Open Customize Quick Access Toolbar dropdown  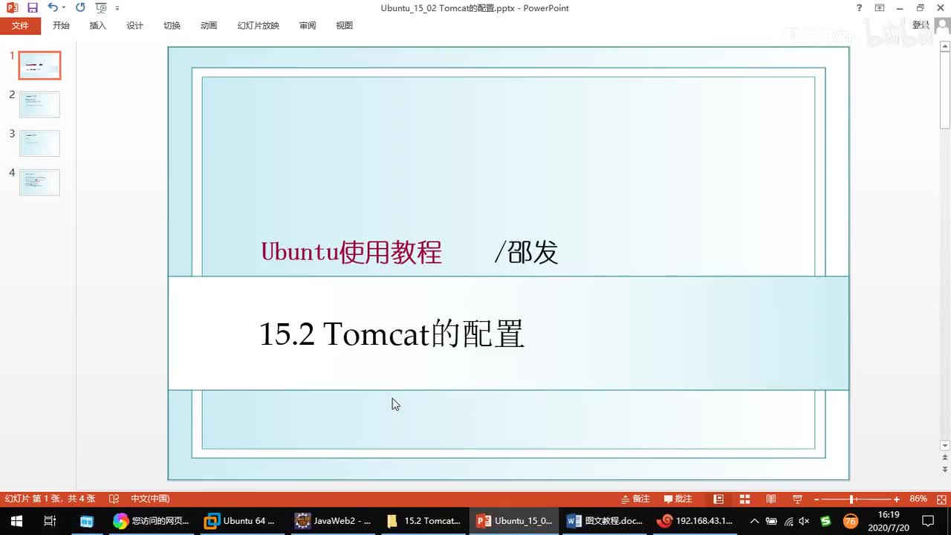(x=117, y=8)
